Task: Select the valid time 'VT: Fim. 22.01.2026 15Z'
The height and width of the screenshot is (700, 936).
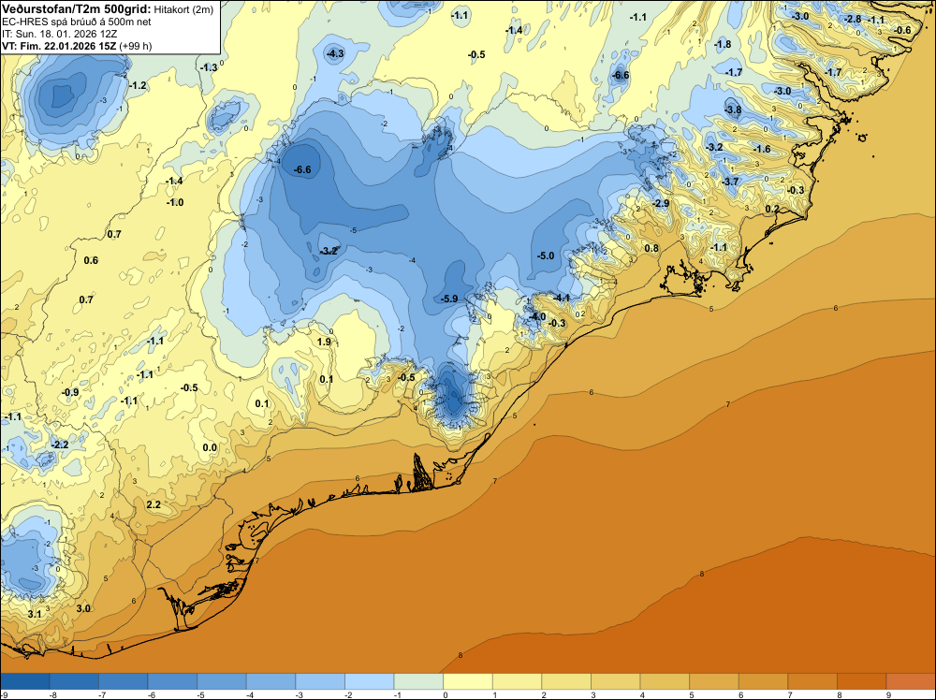Action: click(x=60, y=46)
